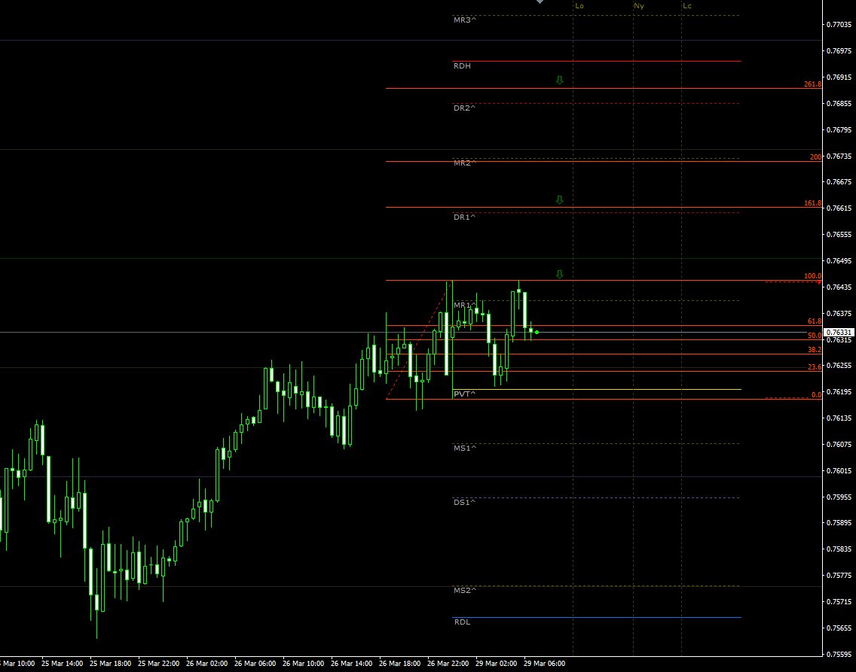Viewport: 856px width, 672px height.
Task: Click the 29 Mar 02:00 time label
Action: click(x=497, y=664)
